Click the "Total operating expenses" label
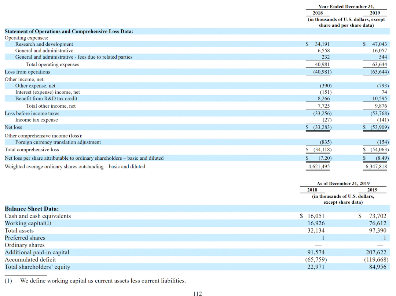This screenshot has height=296, width=396. pyautogui.click(x=52, y=64)
